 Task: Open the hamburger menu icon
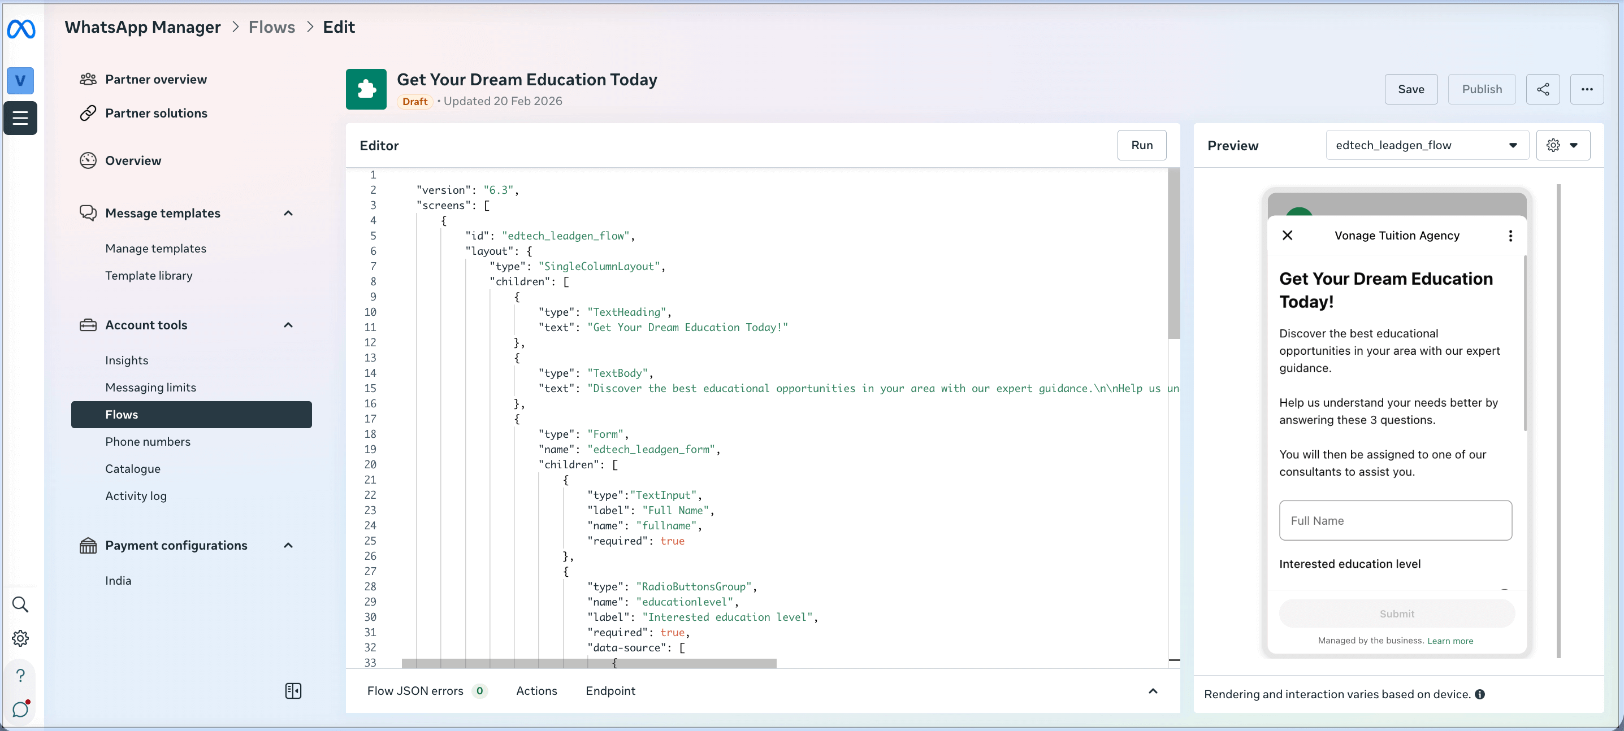point(20,118)
